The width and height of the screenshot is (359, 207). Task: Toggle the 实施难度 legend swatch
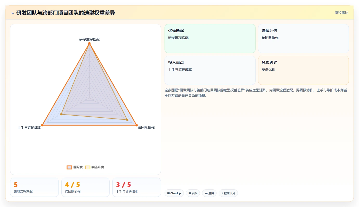pyautogui.click(x=88, y=167)
